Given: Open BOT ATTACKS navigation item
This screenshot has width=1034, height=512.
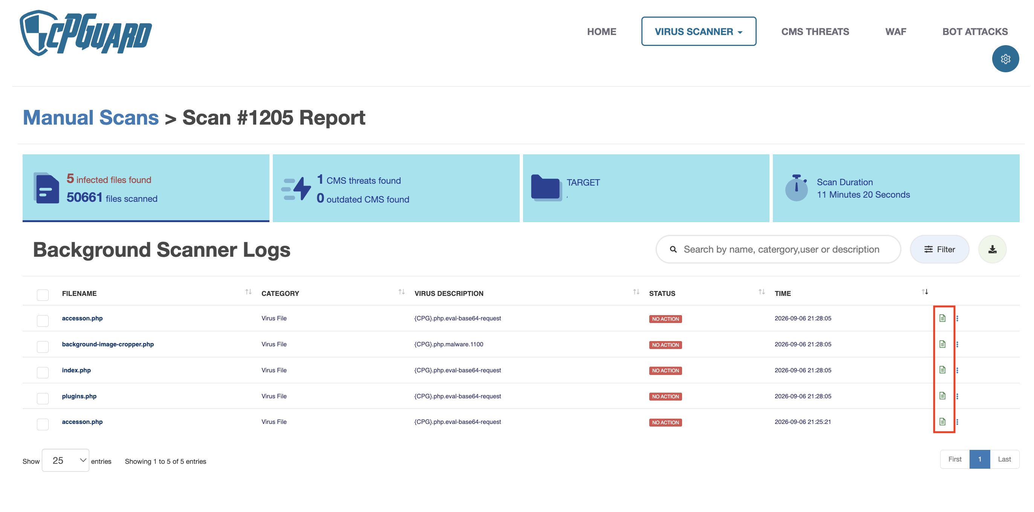Looking at the screenshot, I should (975, 32).
